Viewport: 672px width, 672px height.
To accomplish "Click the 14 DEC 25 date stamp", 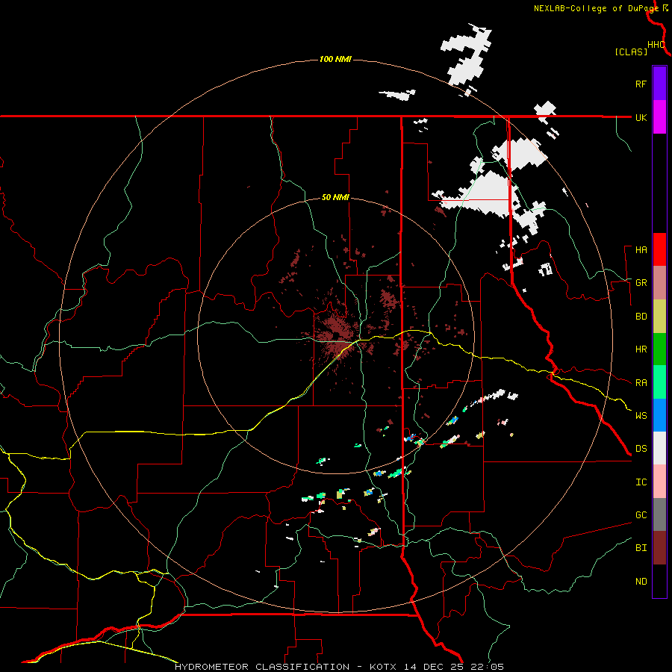I will [x=435, y=667].
